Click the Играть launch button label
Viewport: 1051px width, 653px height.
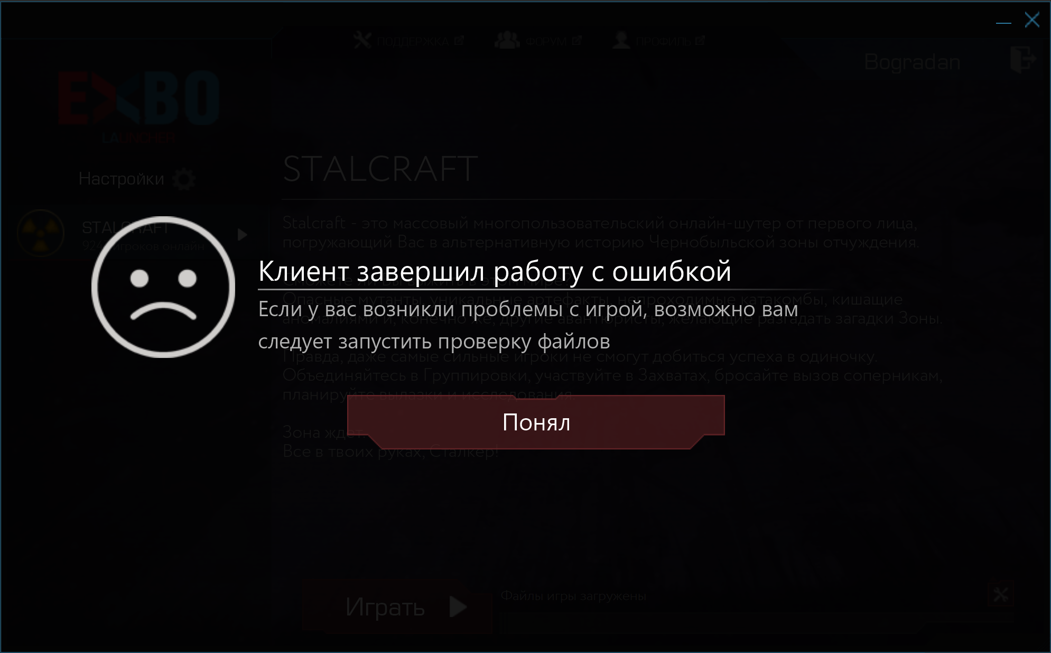click(x=385, y=607)
